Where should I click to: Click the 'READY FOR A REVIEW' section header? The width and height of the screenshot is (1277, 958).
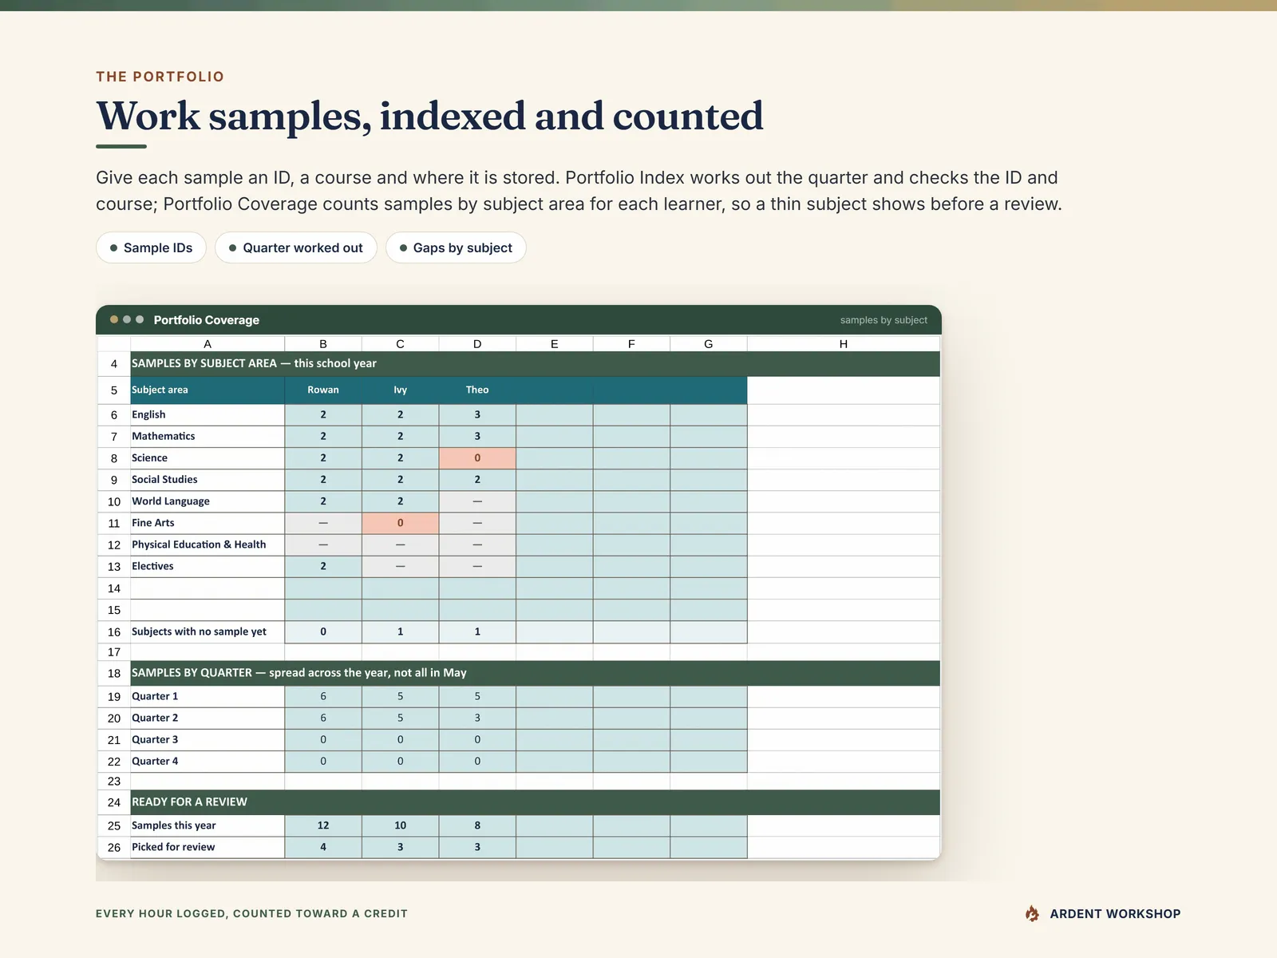535,802
